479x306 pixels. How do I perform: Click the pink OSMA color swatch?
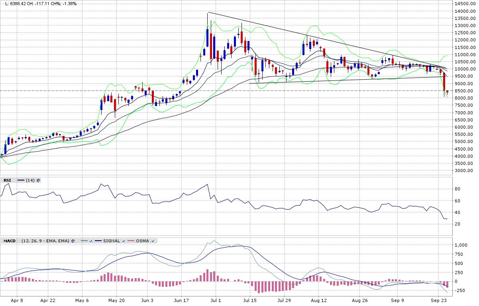point(131,241)
